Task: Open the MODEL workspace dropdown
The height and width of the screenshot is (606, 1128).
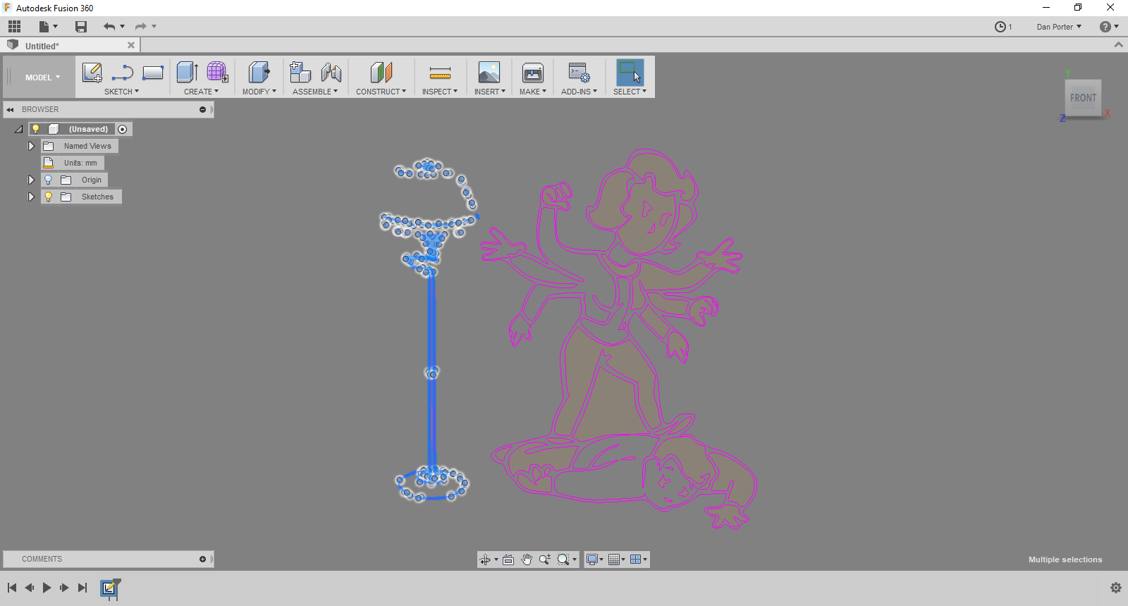Action: coord(42,78)
